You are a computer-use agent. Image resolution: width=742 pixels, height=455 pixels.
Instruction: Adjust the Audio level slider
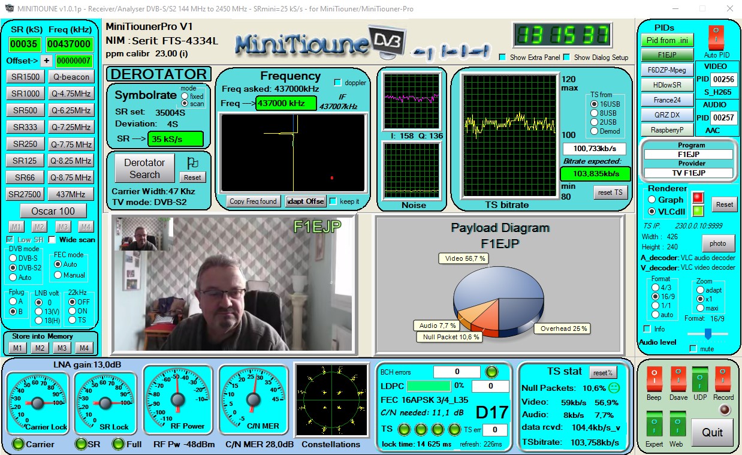(708, 334)
